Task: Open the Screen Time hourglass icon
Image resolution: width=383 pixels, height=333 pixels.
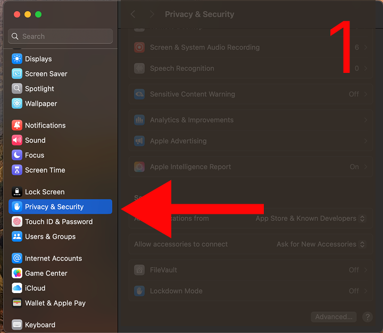Action: [17, 170]
